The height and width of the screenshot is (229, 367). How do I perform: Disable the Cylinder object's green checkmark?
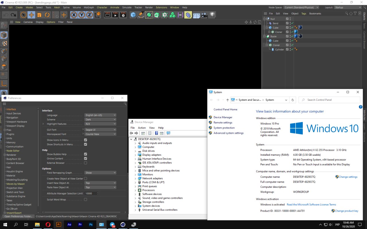pos(292,49)
